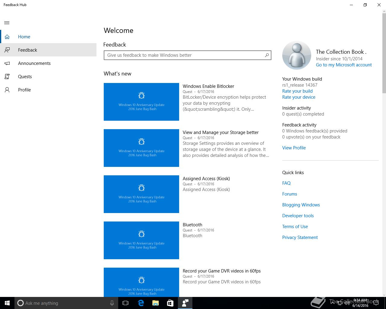Open Windows Store from taskbar
This screenshot has width=386, height=309.
pyautogui.click(x=170, y=303)
